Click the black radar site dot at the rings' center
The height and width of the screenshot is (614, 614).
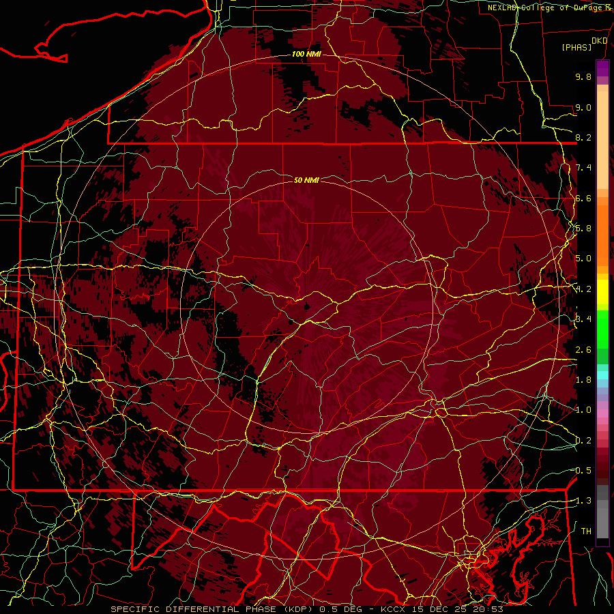[307, 307]
